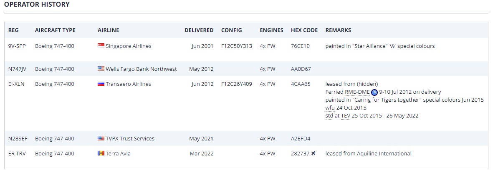Click US flag beside TVPX Trust Services
498x170 pixels.
pos(101,138)
